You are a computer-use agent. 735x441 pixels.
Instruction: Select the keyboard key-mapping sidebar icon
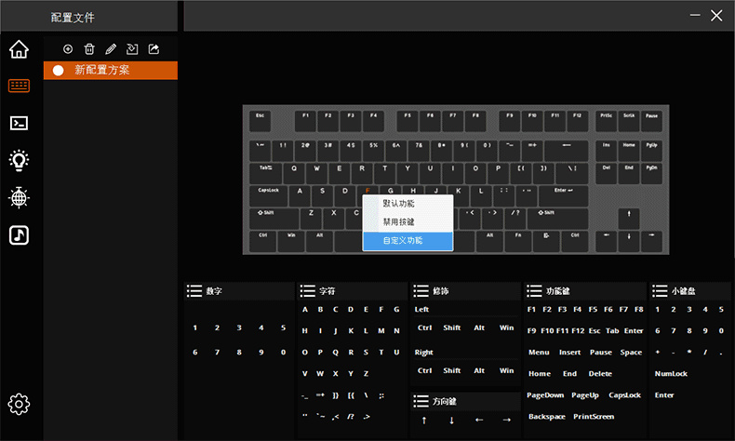tap(19, 86)
